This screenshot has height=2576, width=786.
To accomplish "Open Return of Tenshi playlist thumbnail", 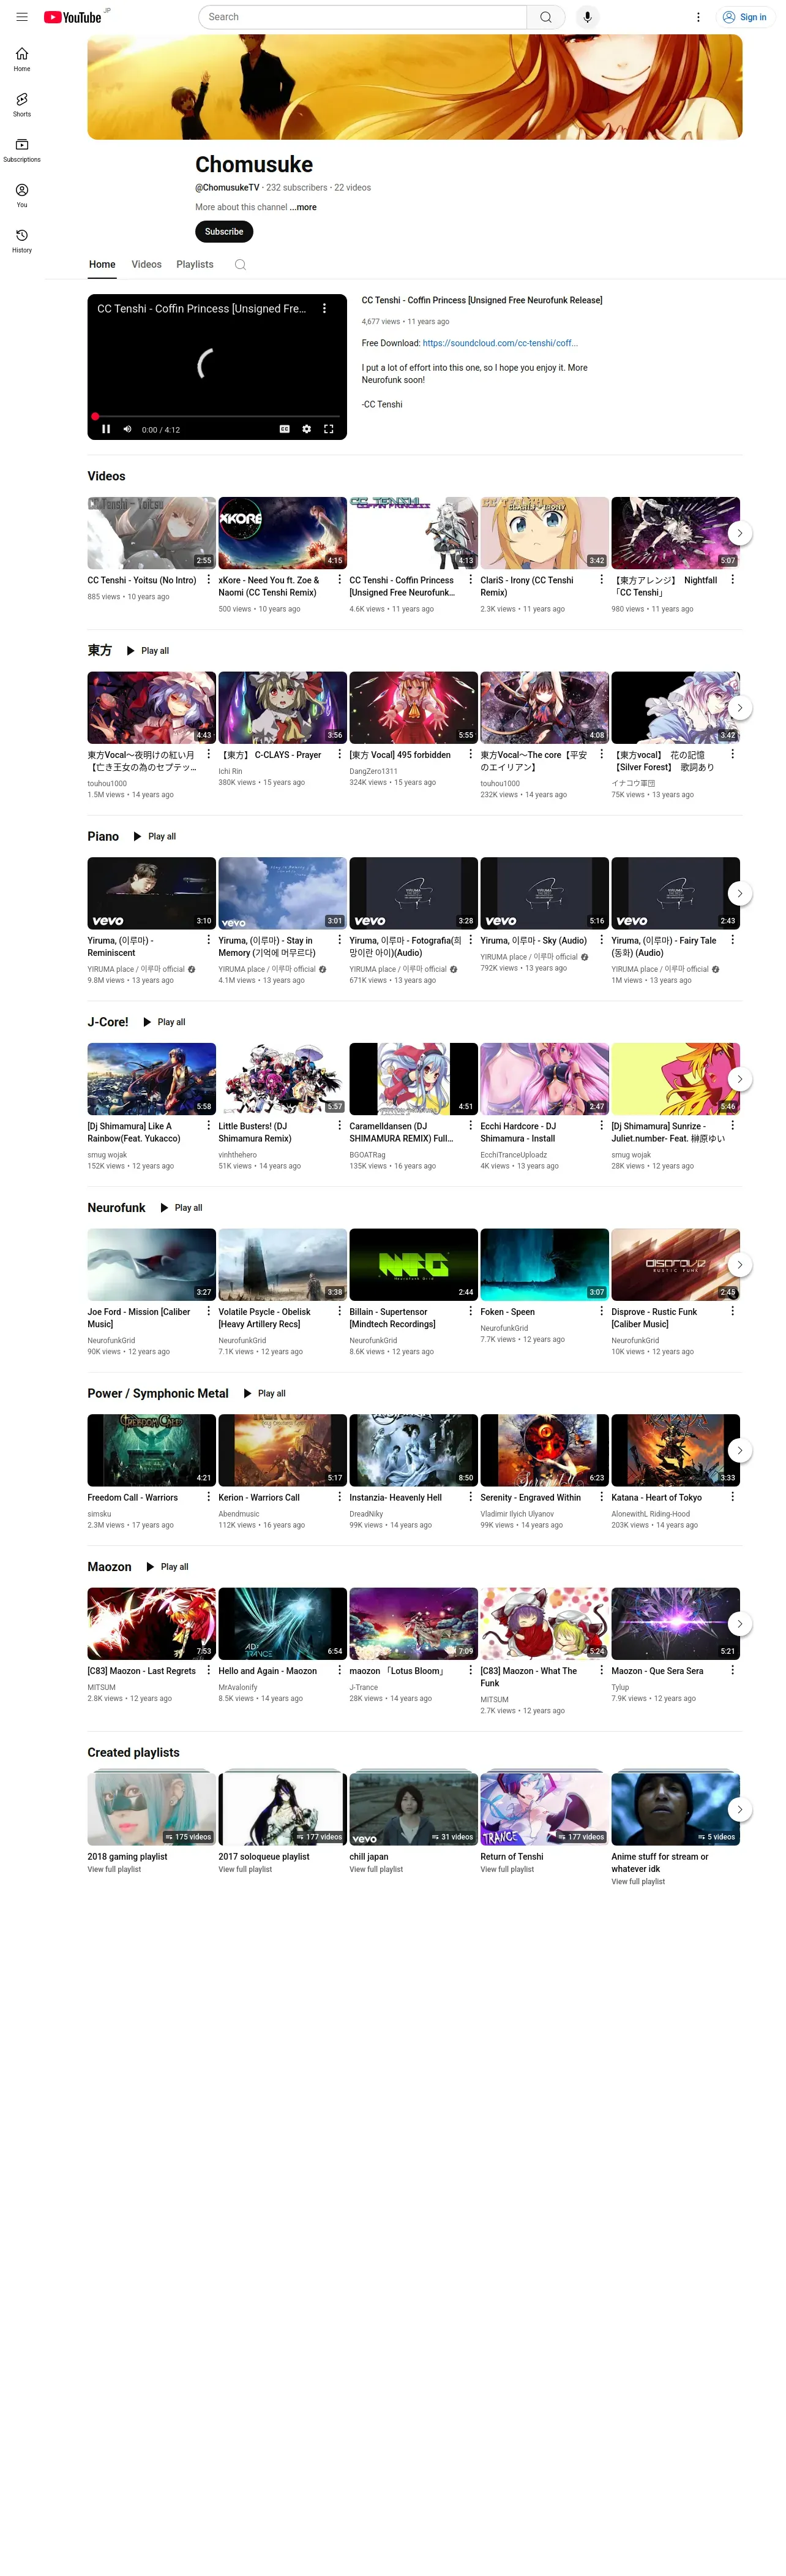I will tap(544, 1809).
